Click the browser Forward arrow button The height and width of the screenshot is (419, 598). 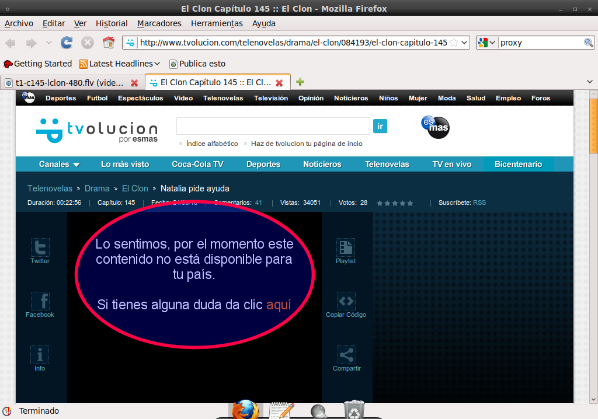tap(32, 43)
